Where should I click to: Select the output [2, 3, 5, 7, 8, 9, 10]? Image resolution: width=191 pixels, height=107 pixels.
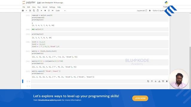(42, 38)
